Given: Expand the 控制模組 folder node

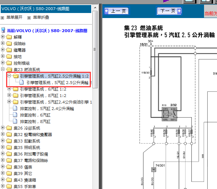Looking at the screenshot, I should tap(3, 63).
